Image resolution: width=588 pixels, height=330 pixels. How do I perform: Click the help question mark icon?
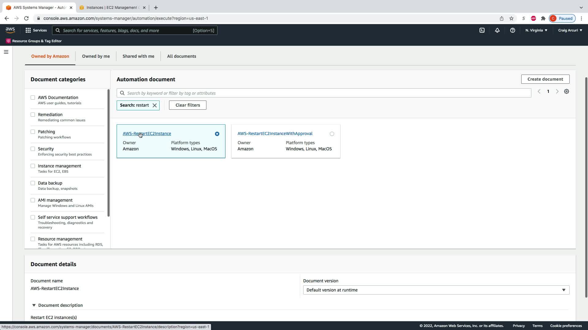point(512,30)
